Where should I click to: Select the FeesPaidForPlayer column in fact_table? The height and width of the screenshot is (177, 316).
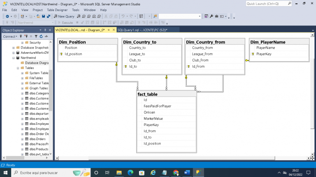point(157,106)
